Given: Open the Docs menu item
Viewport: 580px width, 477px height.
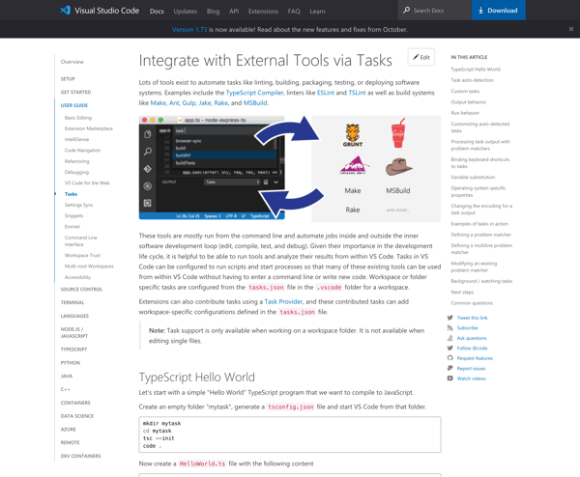Looking at the screenshot, I should point(157,11).
